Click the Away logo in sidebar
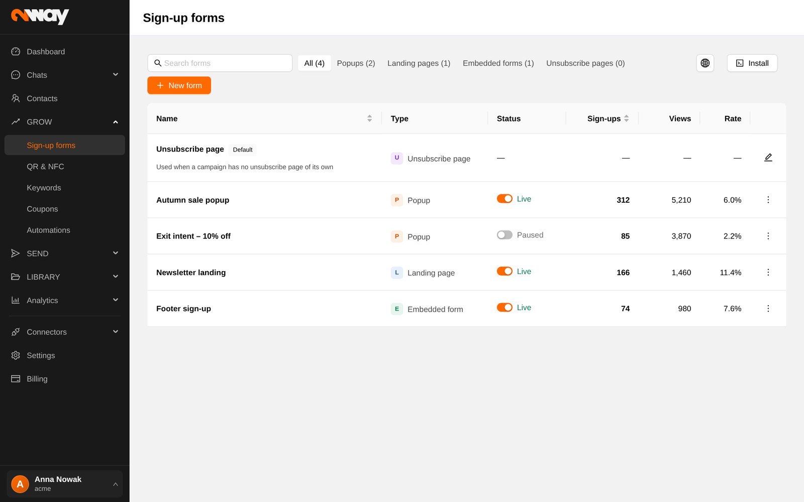Image resolution: width=804 pixels, height=502 pixels. click(40, 16)
